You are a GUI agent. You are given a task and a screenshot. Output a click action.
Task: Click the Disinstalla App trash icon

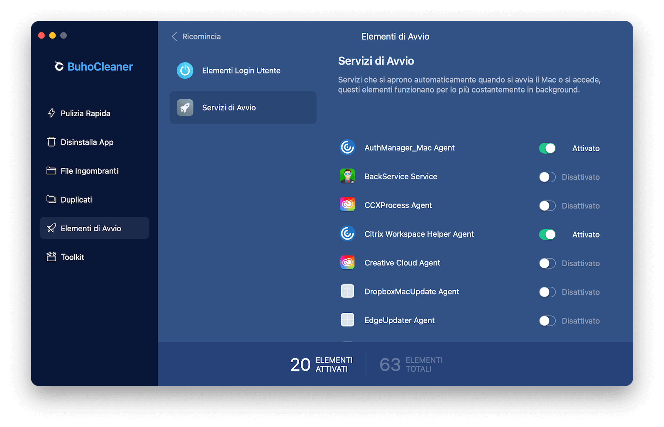(x=51, y=142)
